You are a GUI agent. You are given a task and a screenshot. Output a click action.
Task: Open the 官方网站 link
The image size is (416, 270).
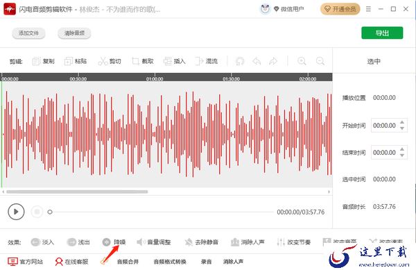pyautogui.click(x=25, y=262)
